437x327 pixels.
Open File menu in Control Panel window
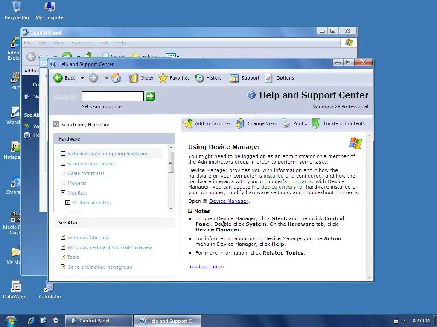pyautogui.click(x=28, y=43)
